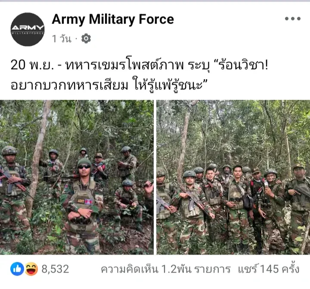Open the right group photo of soldiers
310x289 pixels.
pos(233,177)
